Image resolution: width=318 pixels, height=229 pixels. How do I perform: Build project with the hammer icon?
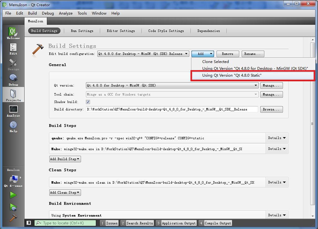click(13, 218)
